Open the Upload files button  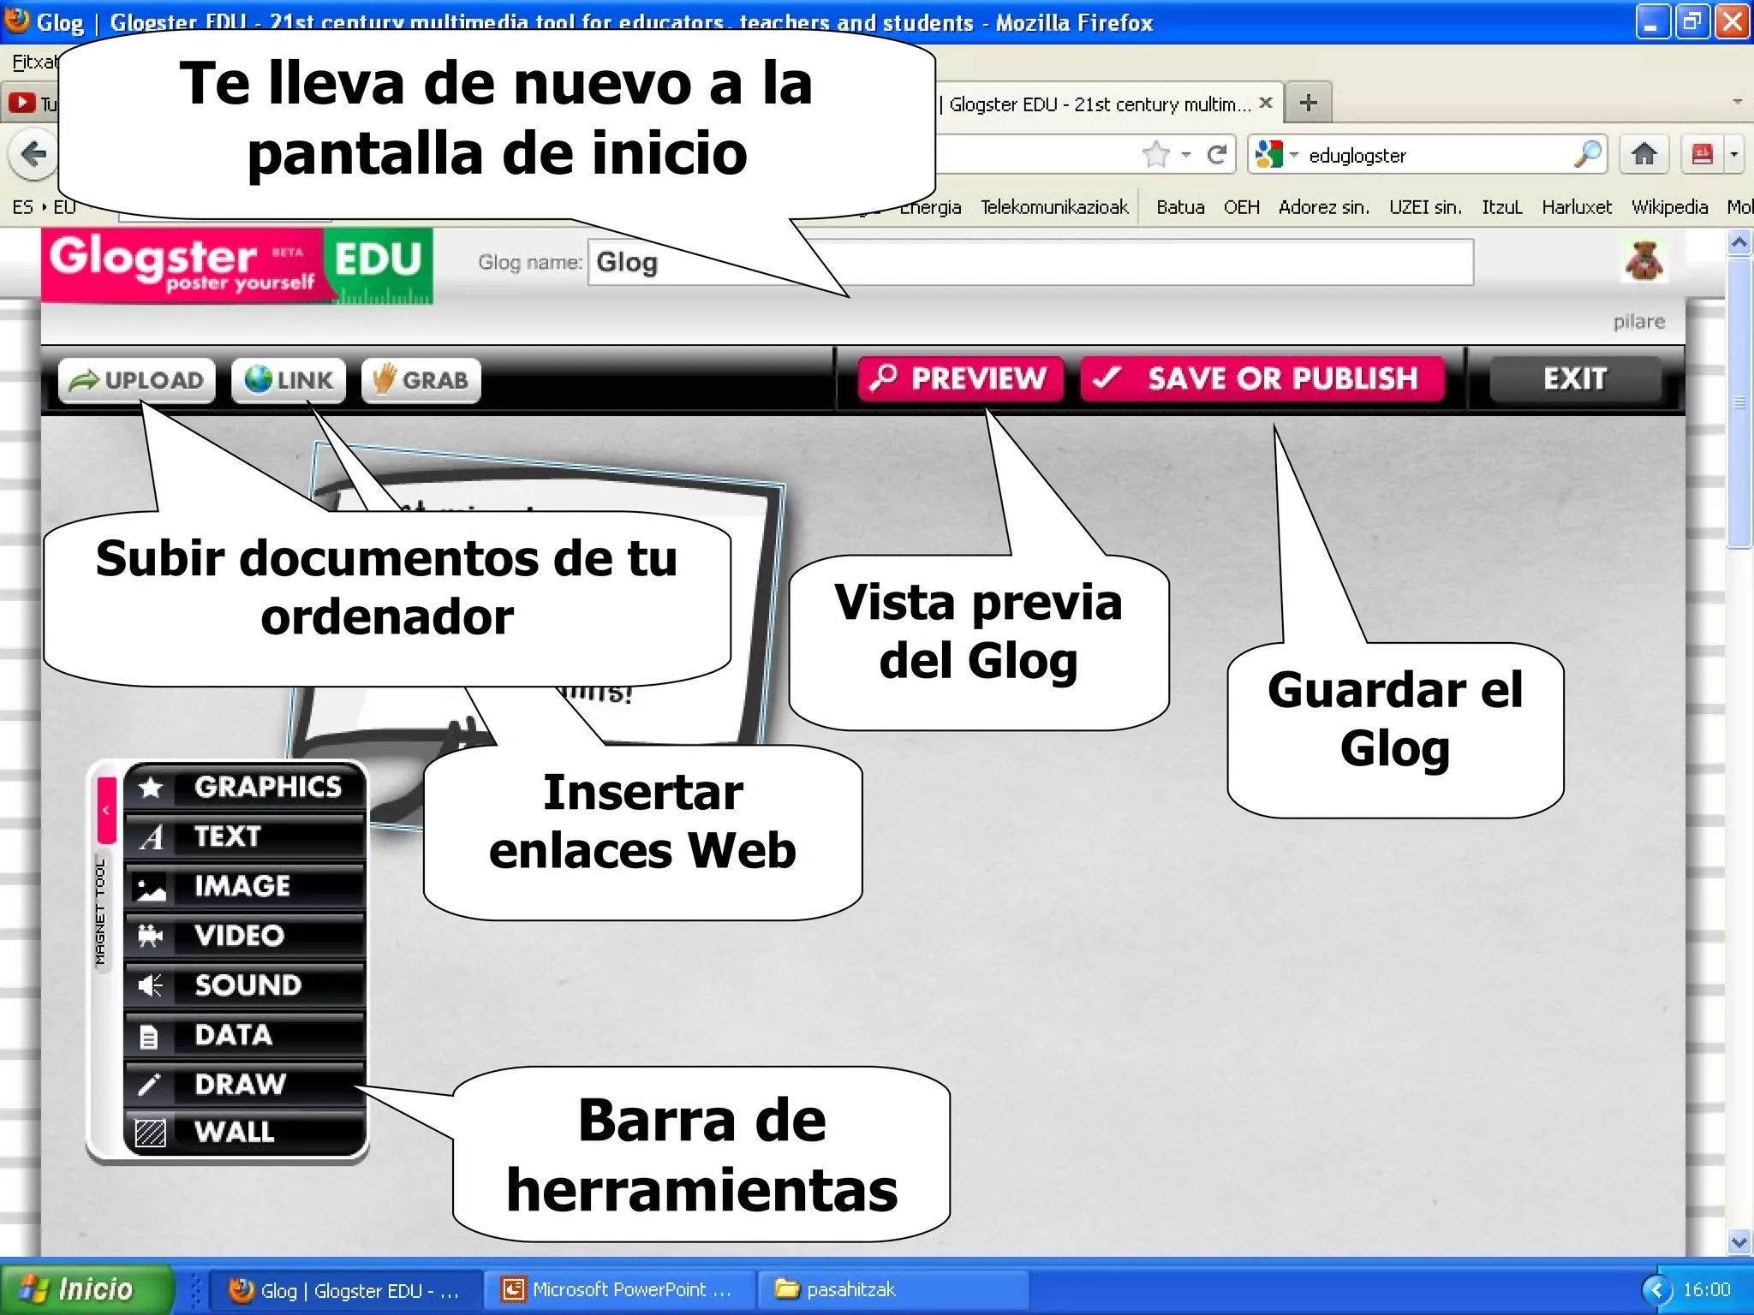(x=136, y=380)
